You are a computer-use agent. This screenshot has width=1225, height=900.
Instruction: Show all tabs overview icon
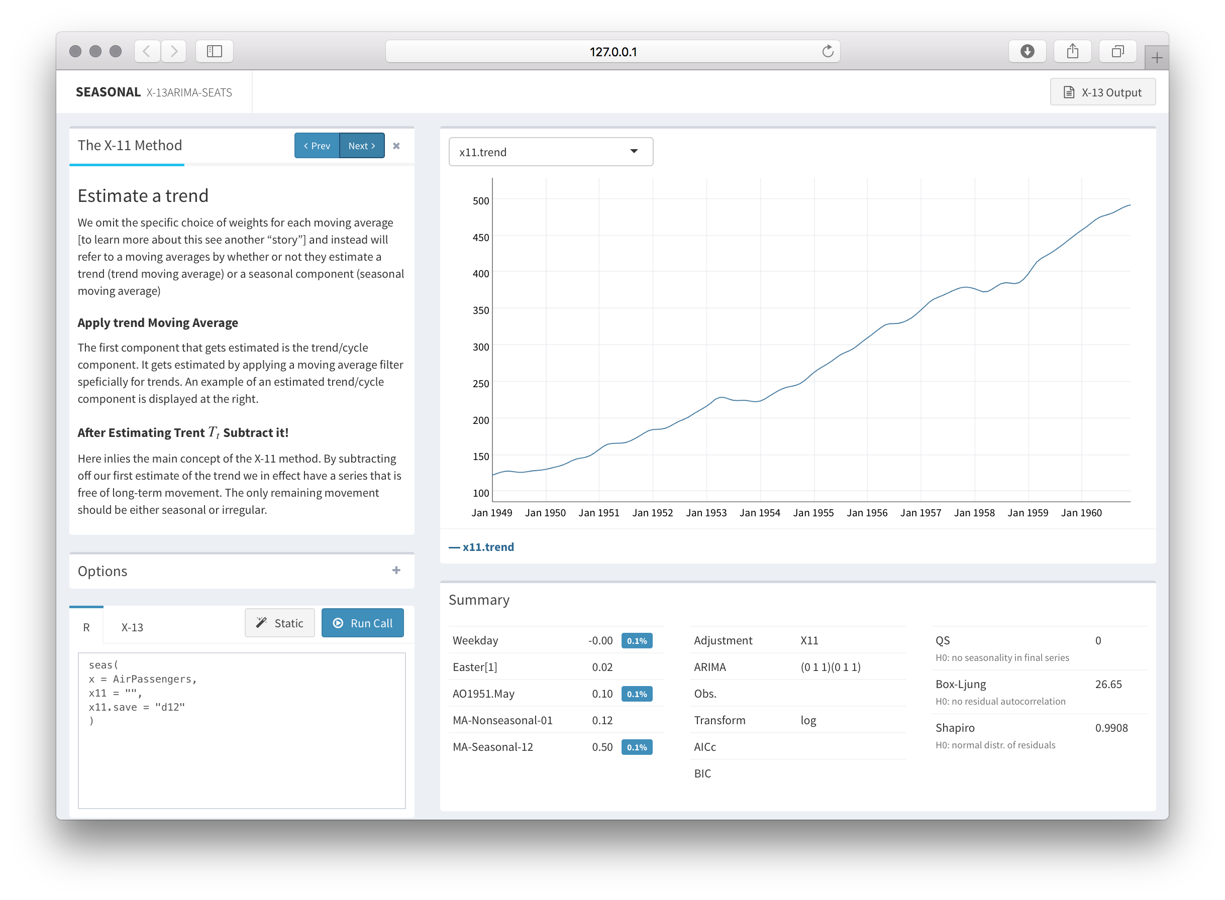click(x=1117, y=51)
